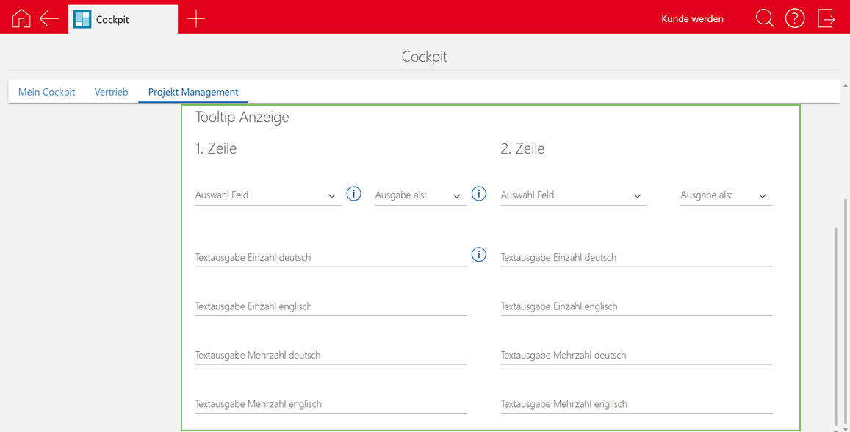
Task: Open the Ausgabe als dropdown in 1. Zeile
Action: tap(456, 195)
